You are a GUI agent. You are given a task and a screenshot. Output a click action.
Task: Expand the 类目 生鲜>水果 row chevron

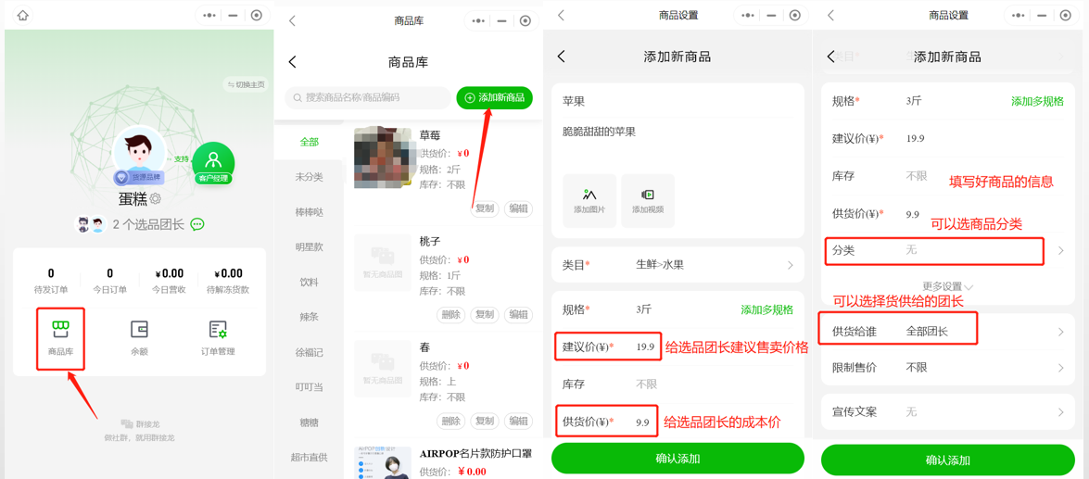pyautogui.click(x=791, y=264)
